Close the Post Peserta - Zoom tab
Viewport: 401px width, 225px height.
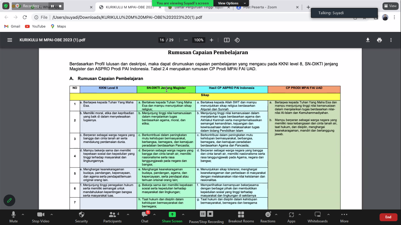coord(297,7)
